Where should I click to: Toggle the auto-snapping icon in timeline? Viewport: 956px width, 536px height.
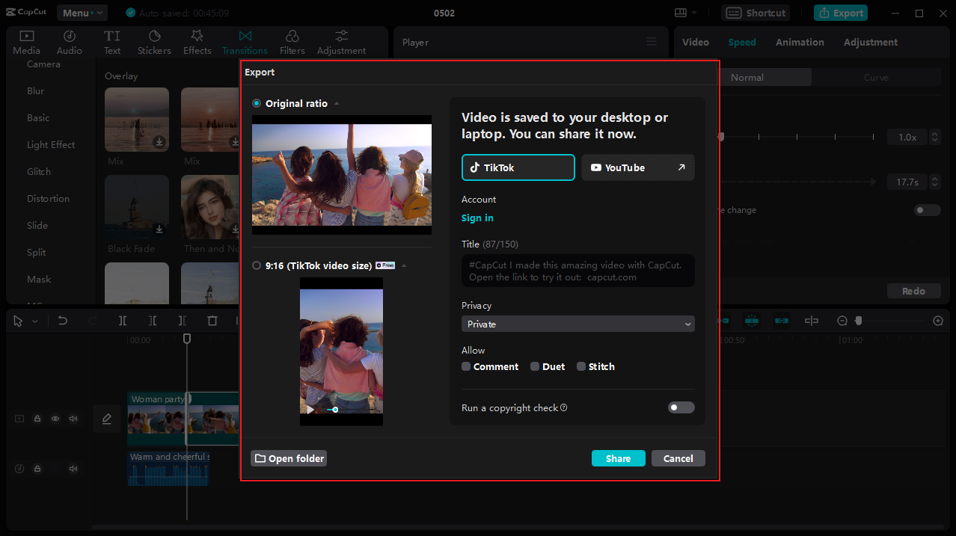pos(752,321)
